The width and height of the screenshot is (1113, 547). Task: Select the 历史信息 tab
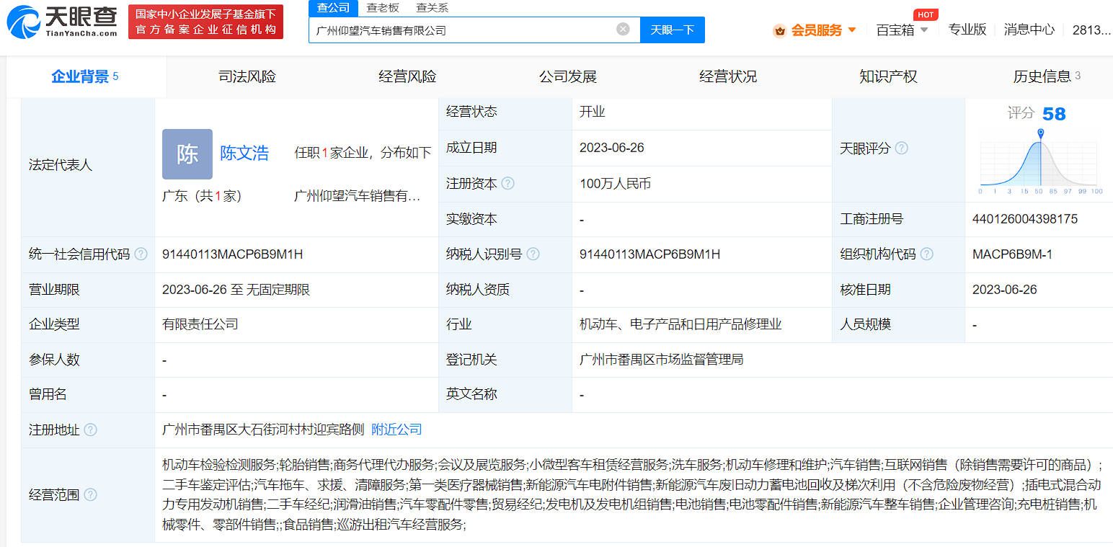pyautogui.click(x=1047, y=76)
